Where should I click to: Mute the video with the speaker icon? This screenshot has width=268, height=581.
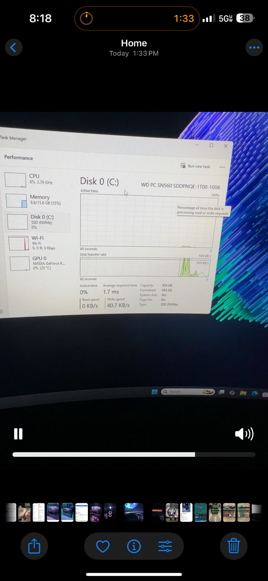tap(244, 434)
